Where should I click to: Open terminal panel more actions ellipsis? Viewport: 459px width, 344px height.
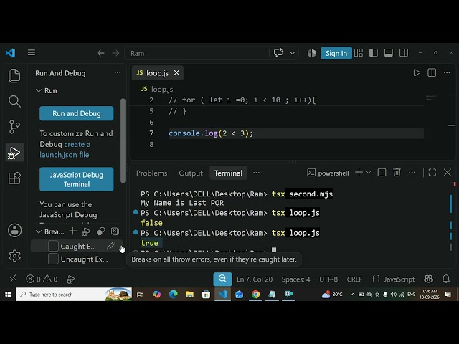tap(412, 172)
